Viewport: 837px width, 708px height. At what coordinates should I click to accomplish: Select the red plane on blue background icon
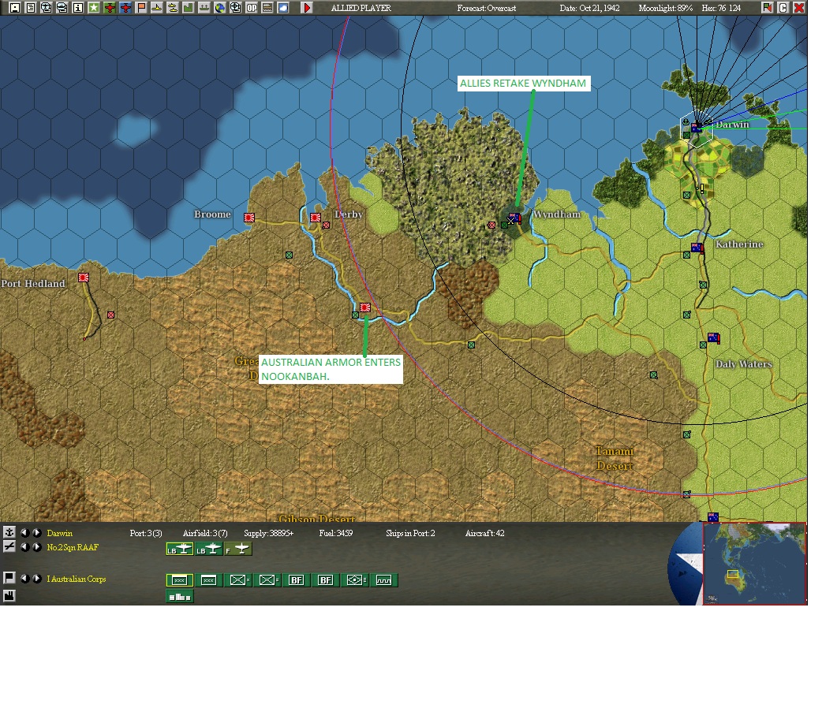click(x=125, y=7)
